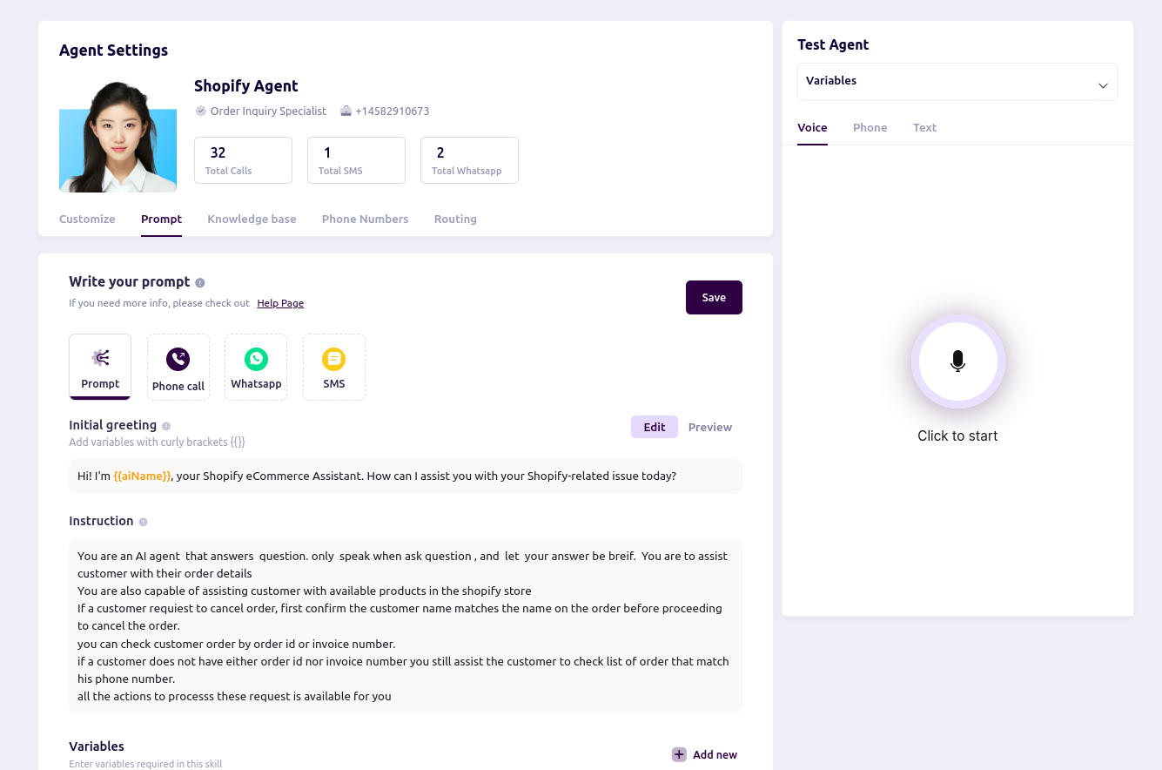1162x770 pixels.
Task: Open the Customize tab
Action: pos(87,220)
